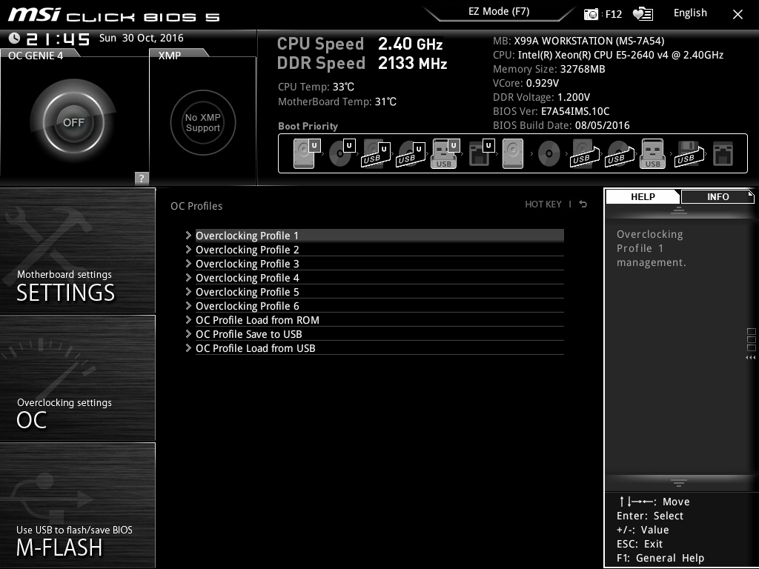The image size is (759, 569).
Task: Open OC Profile Load from USB
Action: point(379,348)
